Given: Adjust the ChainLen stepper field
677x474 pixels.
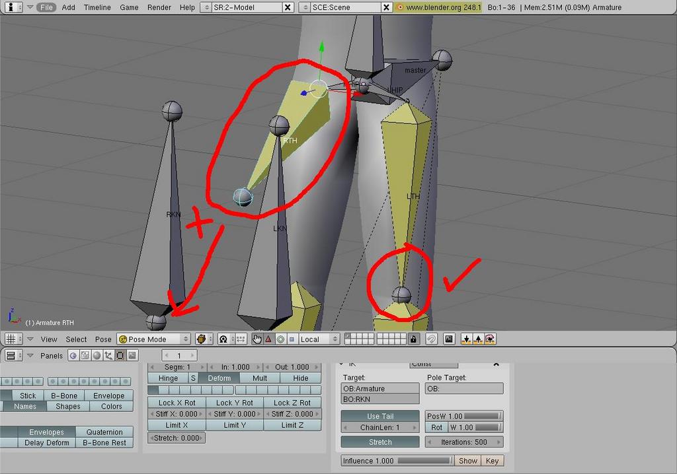Looking at the screenshot, I should pyautogui.click(x=380, y=427).
